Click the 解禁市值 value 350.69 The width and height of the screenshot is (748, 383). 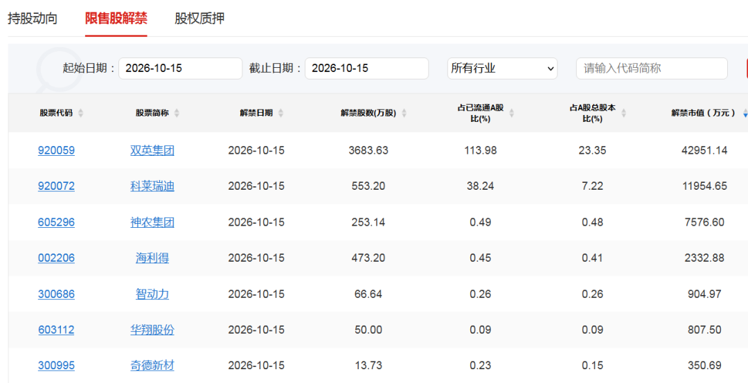coord(704,366)
